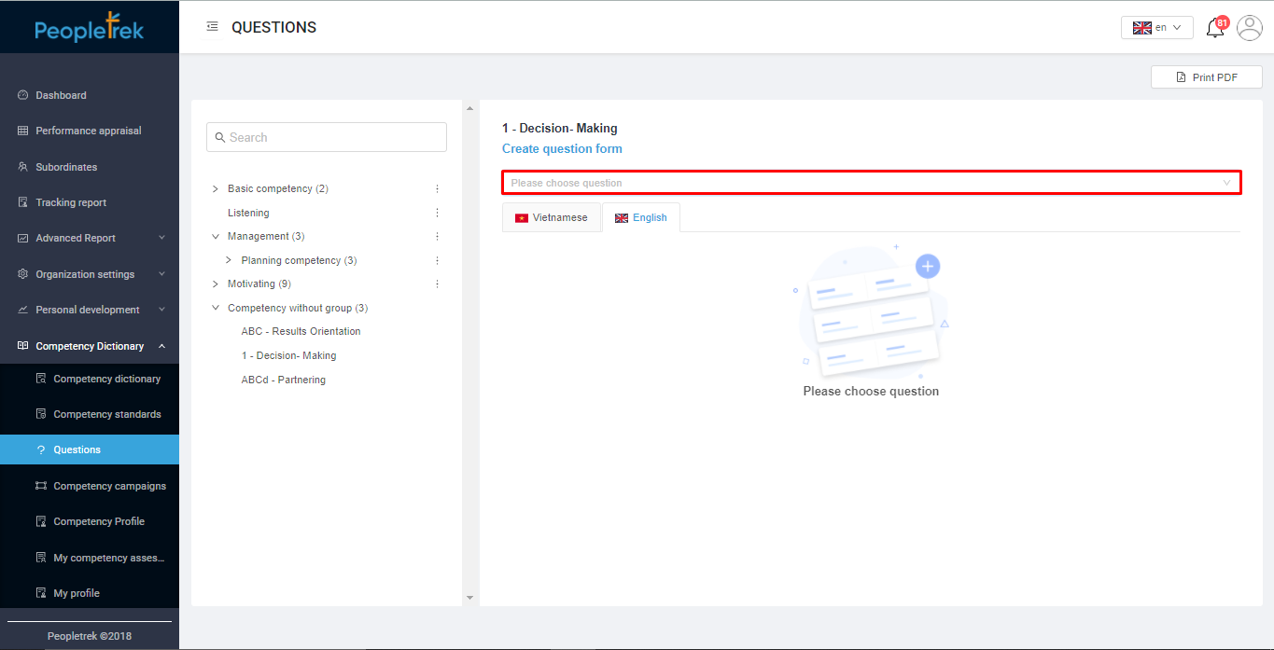The width and height of the screenshot is (1274, 650).
Task: Expand the Basic competency group
Action: (x=216, y=188)
